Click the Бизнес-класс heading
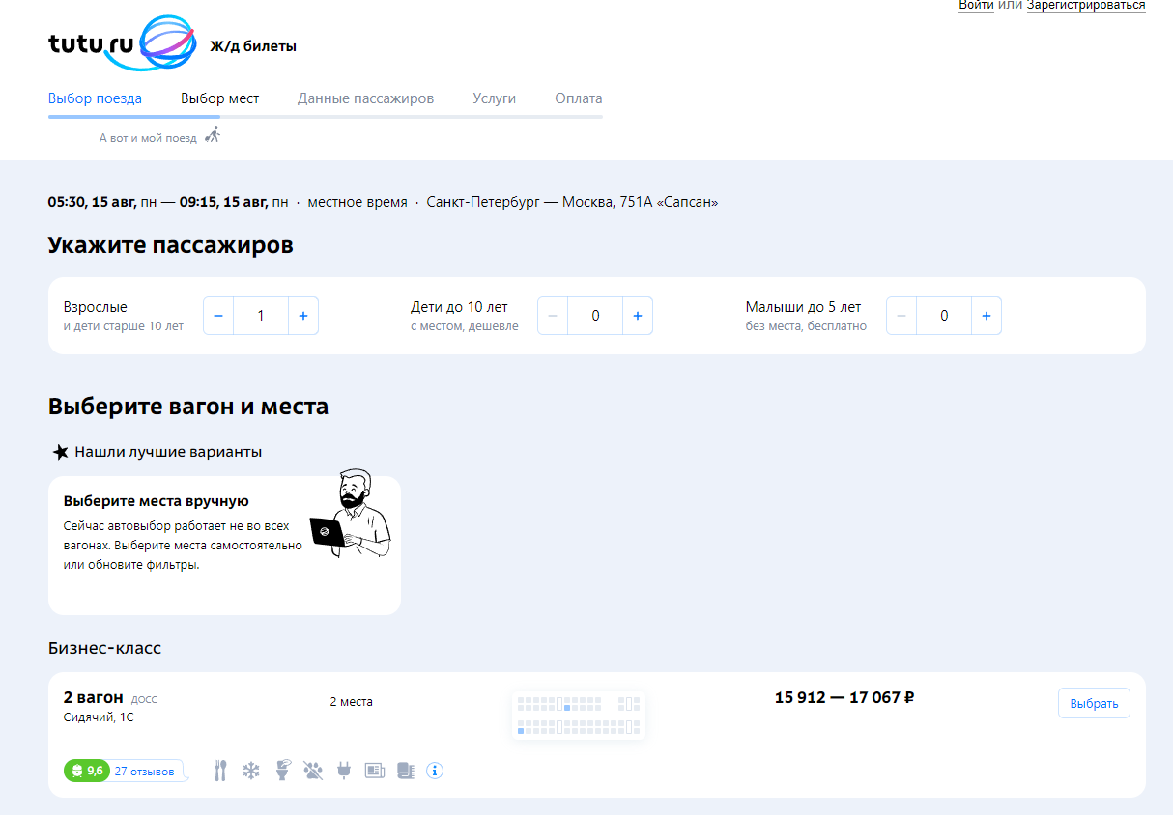 point(104,648)
